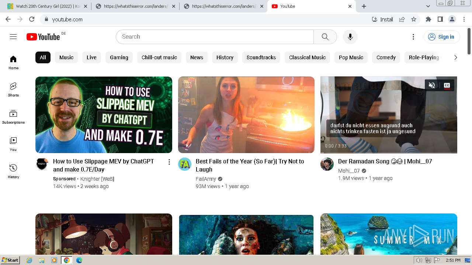Toggle the Chrome side panel
The height and width of the screenshot is (265, 472).
(x=440, y=19)
